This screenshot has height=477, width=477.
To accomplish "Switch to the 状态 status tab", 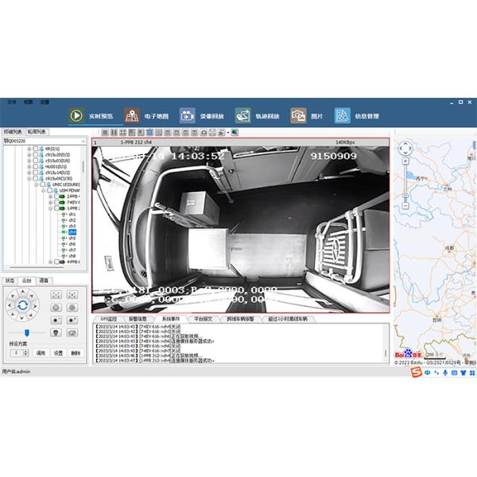I will [10, 281].
